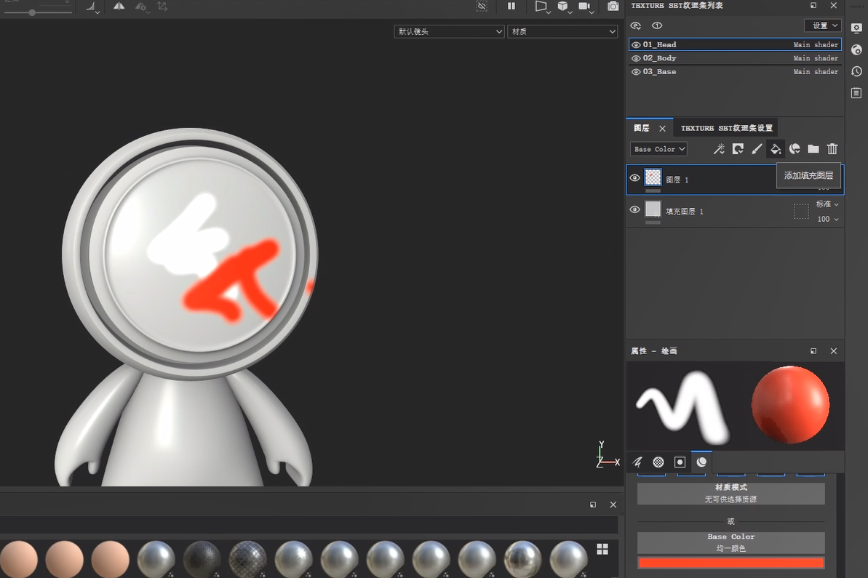Click the red Base Color swatch
This screenshot has width=868, height=578.
coord(730,563)
